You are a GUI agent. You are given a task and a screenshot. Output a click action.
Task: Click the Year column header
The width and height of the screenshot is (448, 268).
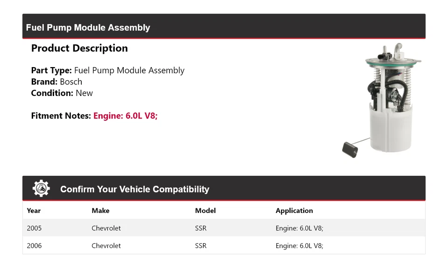pyautogui.click(x=34, y=211)
